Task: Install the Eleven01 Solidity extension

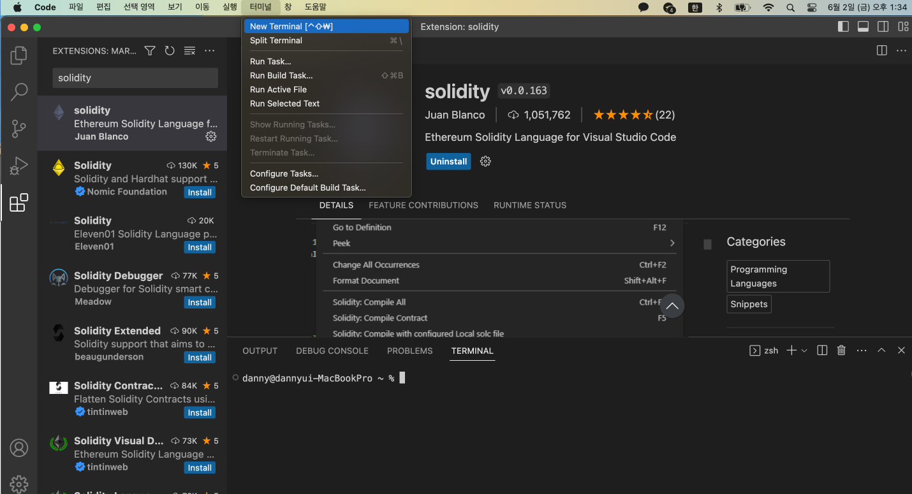Action: (200, 247)
